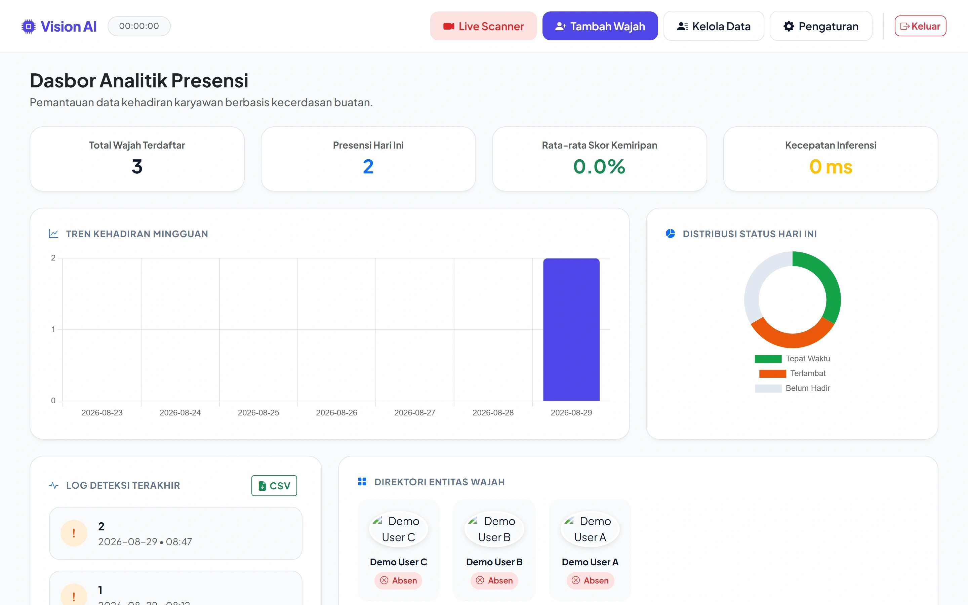The height and width of the screenshot is (605, 968).
Task: Click the gear icon in Pengaturan
Action: (x=789, y=27)
